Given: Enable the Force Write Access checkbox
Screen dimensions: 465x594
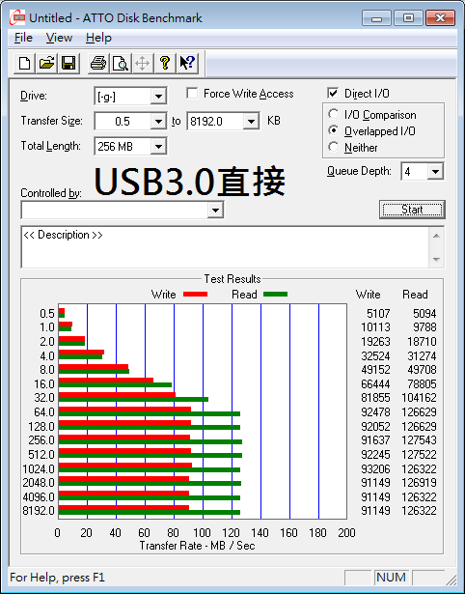Looking at the screenshot, I should [192, 93].
